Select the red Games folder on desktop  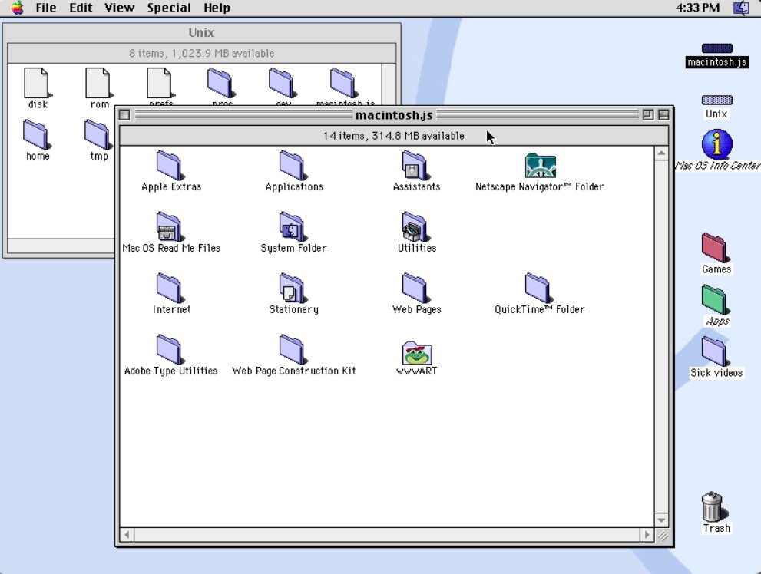(714, 248)
